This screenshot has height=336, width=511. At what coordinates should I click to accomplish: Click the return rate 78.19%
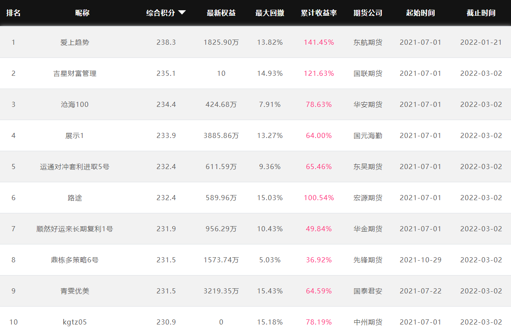(319, 322)
